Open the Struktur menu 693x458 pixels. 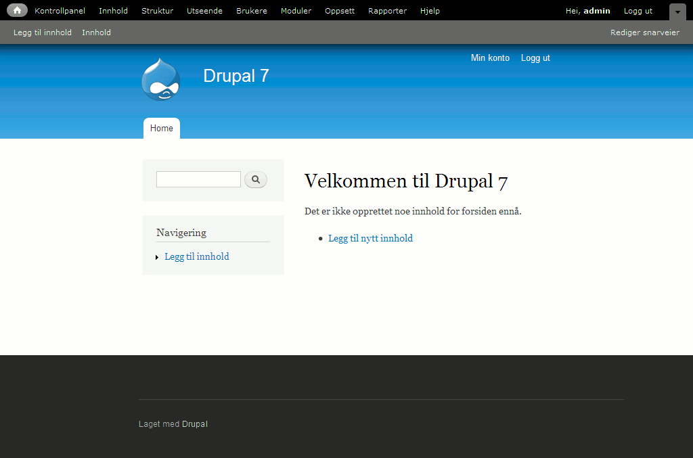pyautogui.click(x=157, y=10)
